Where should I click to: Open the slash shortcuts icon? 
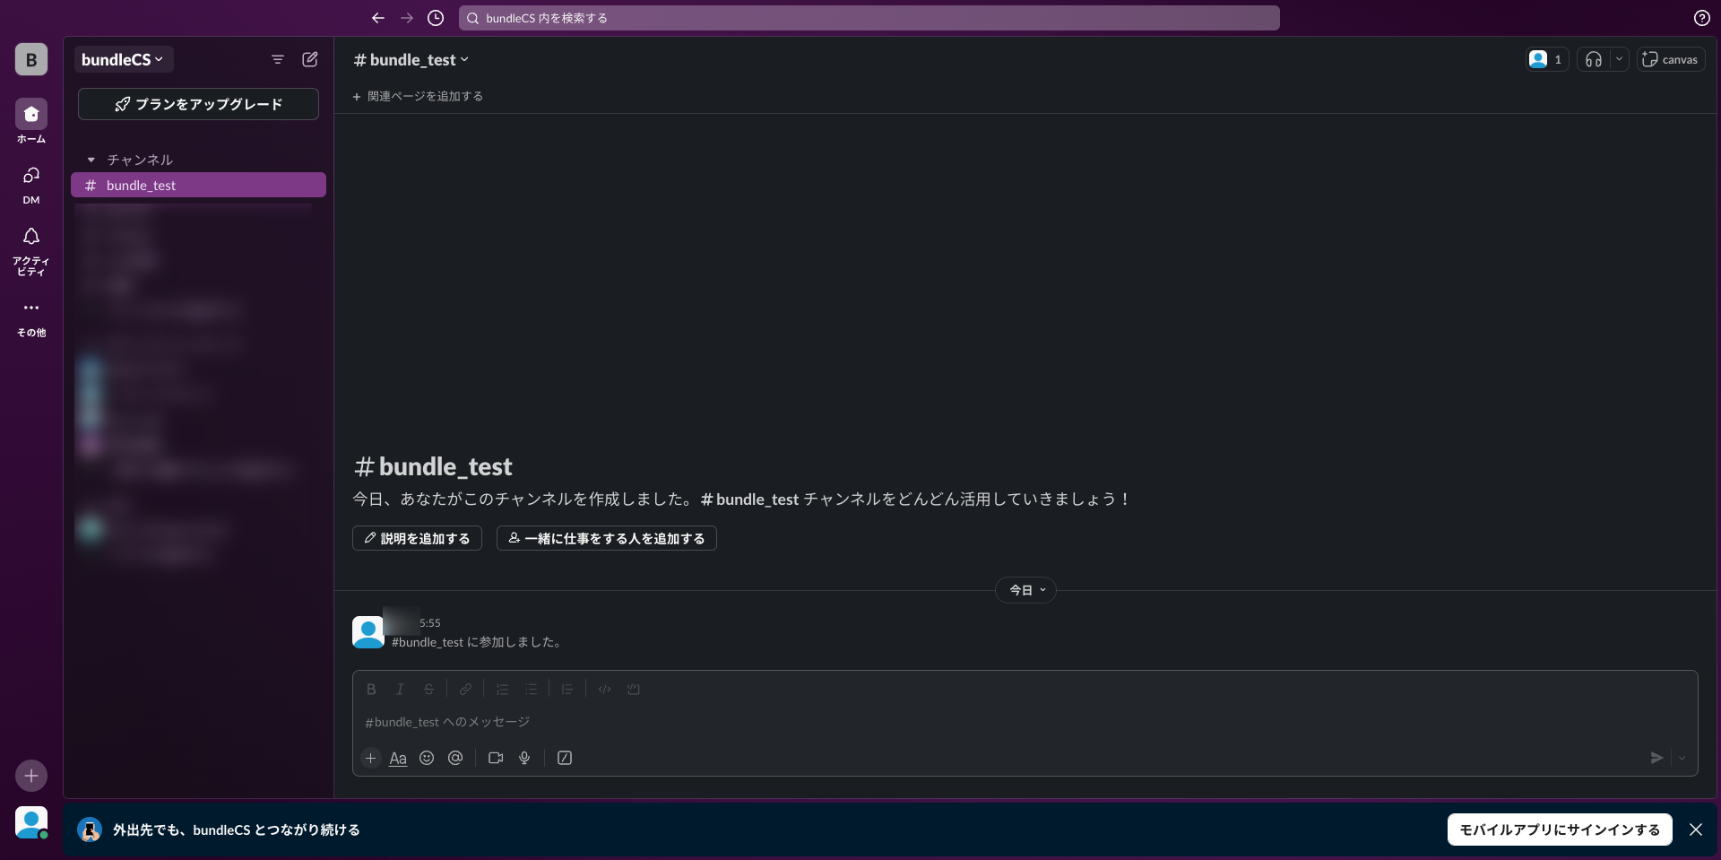click(565, 758)
